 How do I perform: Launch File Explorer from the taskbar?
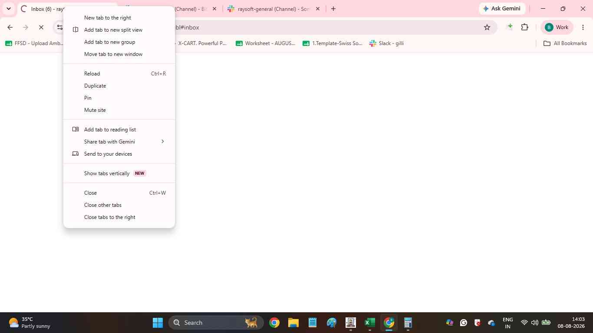tap(293, 323)
